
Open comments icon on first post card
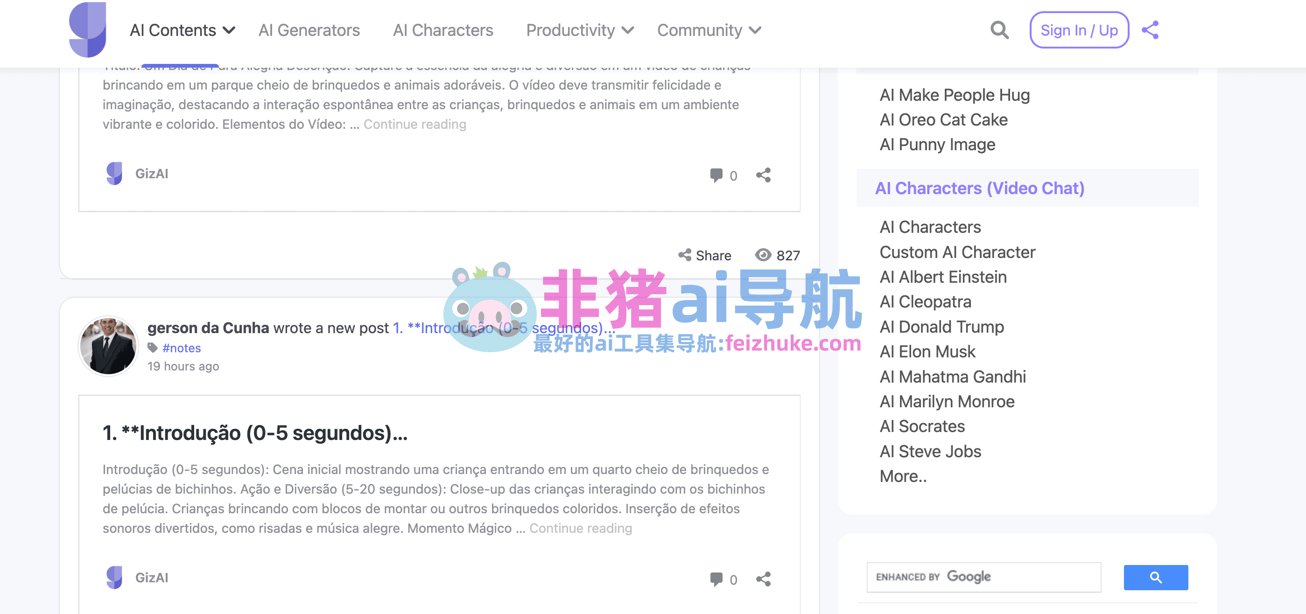[716, 175]
